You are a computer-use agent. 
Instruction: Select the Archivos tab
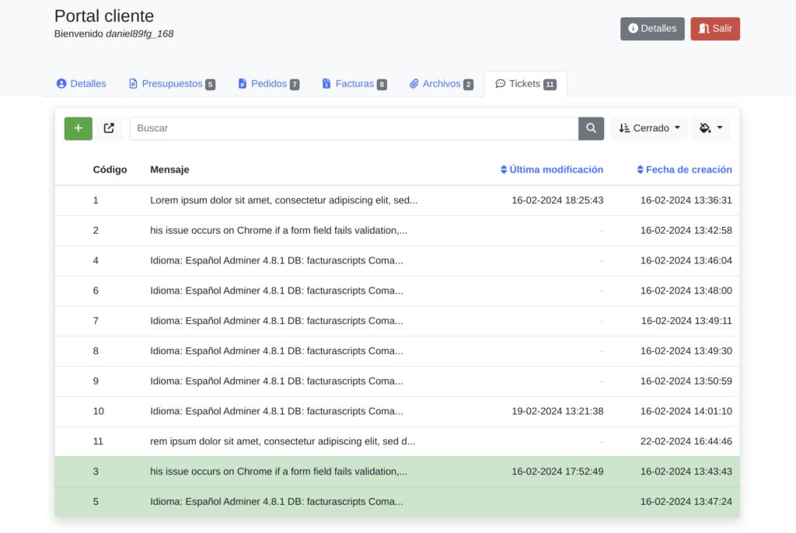[x=441, y=84]
